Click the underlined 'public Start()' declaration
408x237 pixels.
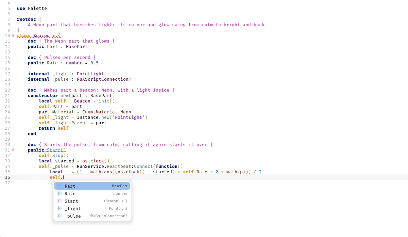tap(47, 150)
